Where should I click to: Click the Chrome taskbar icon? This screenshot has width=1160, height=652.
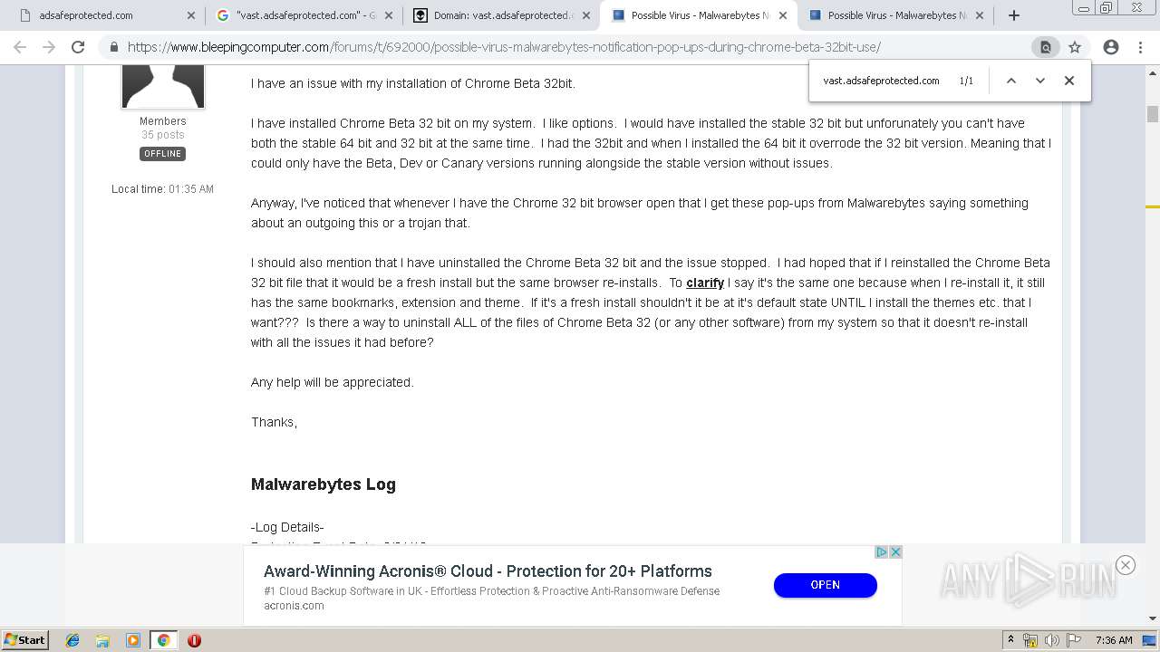coord(163,640)
